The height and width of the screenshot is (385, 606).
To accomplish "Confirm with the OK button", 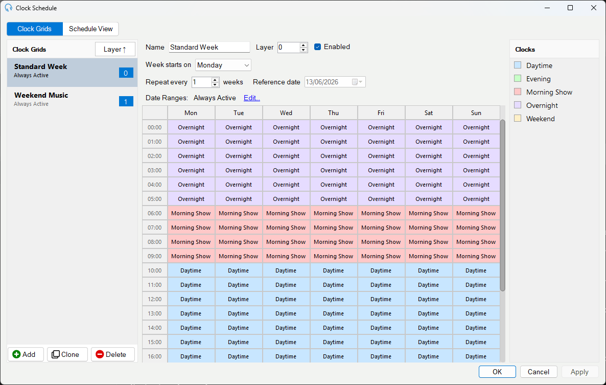I will (497, 372).
